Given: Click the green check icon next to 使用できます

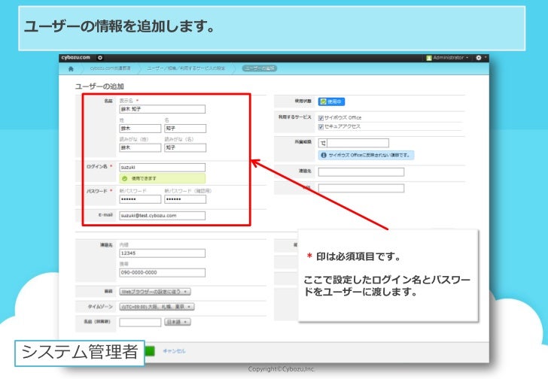Looking at the screenshot, I should pyautogui.click(x=125, y=178).
